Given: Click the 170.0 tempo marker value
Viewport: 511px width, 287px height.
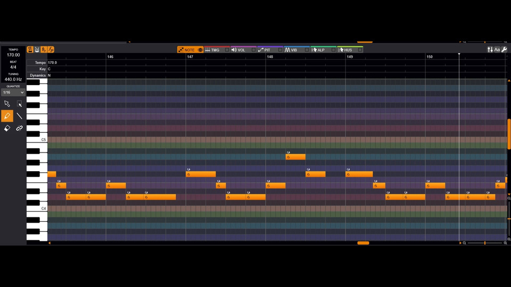Looking at the screenshot, I should (x=53, y=63).
